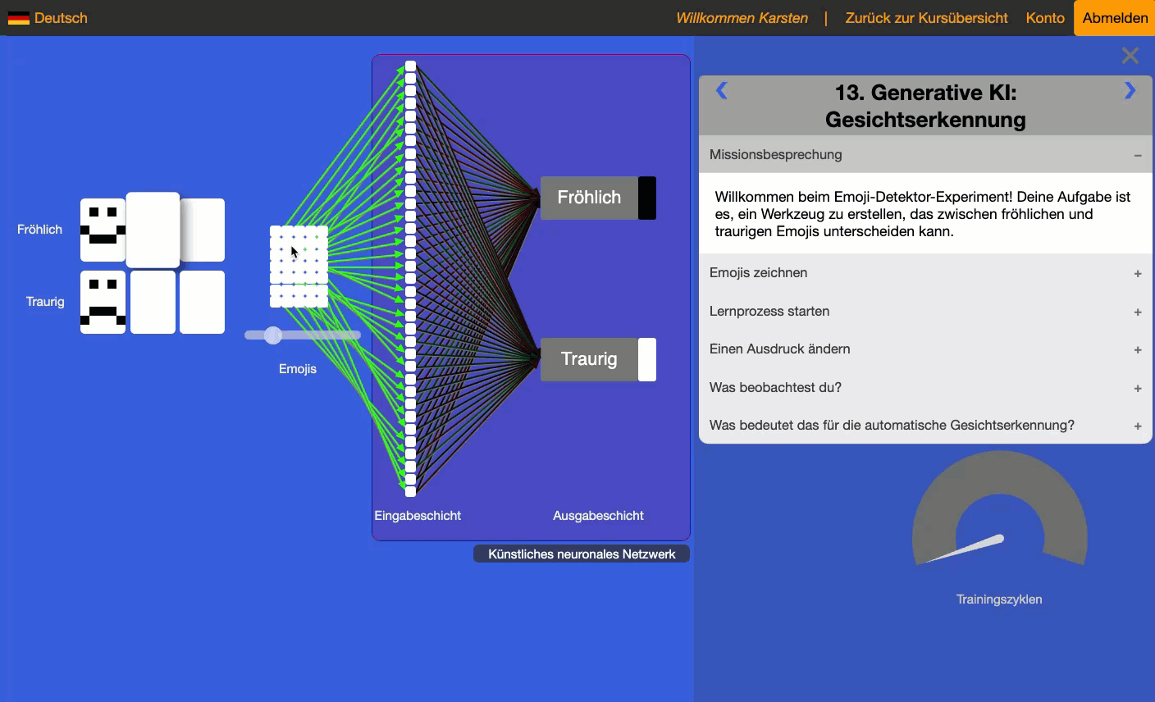Click top neuron of the input layer
This screenshot has height=702, width=1155.
pyautogui.click(x=411, y=66)
